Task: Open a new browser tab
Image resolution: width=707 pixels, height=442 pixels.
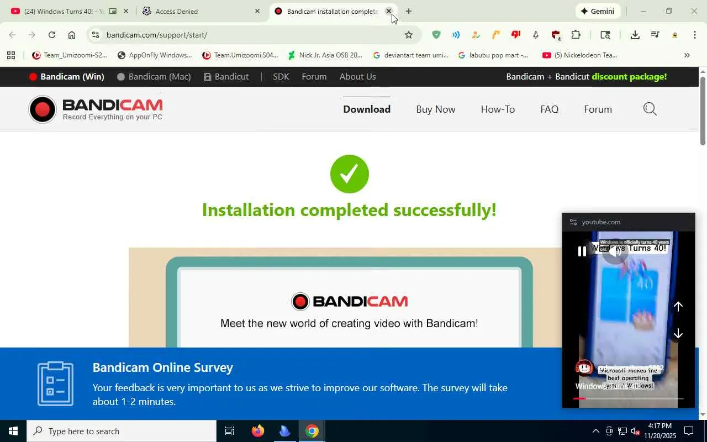Action: tap(409, 11)
